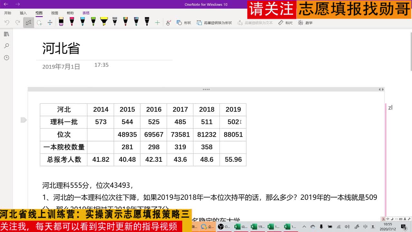Switch to the 绘图 tab

39,13
